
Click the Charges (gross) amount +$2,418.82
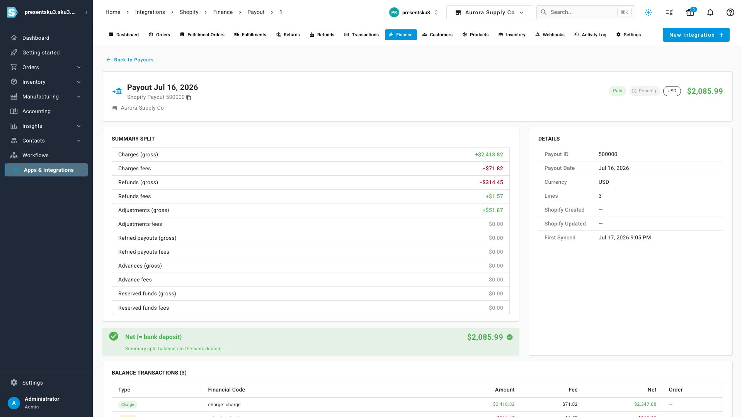pos(489,154)
